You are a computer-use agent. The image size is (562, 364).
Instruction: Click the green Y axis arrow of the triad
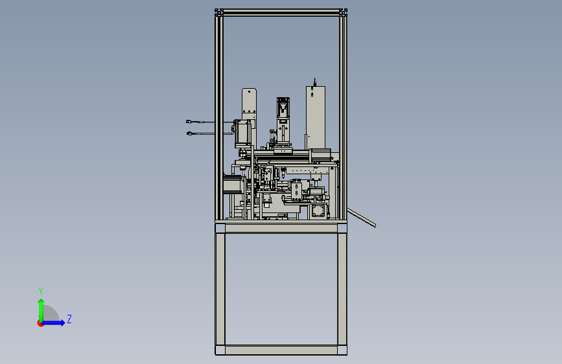41,310
